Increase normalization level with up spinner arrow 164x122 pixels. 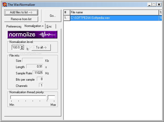click(x=22, y=46)
